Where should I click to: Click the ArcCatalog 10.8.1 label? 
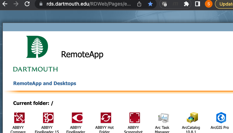tap(191, 130)
